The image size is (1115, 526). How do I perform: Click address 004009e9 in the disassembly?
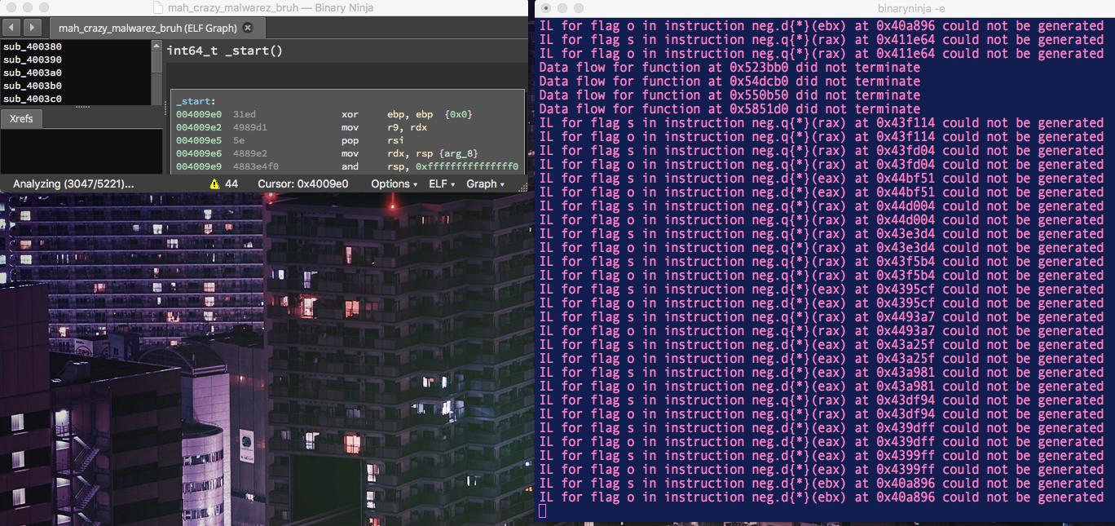(199, 166)
